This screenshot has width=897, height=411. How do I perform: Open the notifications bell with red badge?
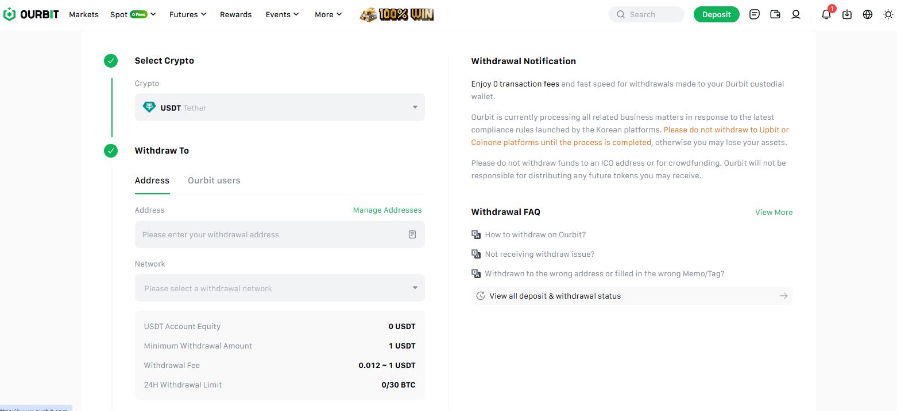(x=826, y=14)
